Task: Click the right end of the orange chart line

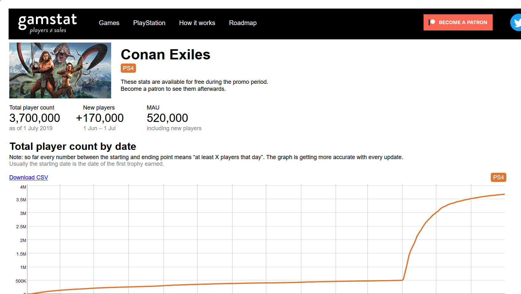Action: (x=503, y=194)
